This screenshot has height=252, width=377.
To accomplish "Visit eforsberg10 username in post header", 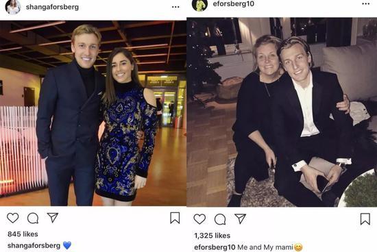I will (x=234, y=3).
